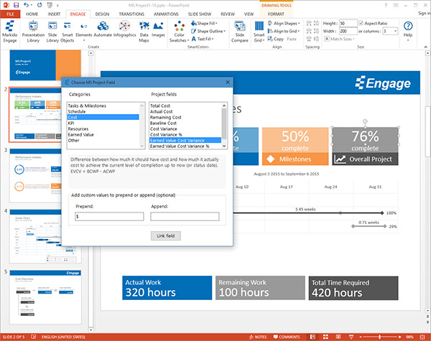Click the zoom out minus button
Image resolution: width=431 pixels, height=341 pixels.
(x=361, y=337)
